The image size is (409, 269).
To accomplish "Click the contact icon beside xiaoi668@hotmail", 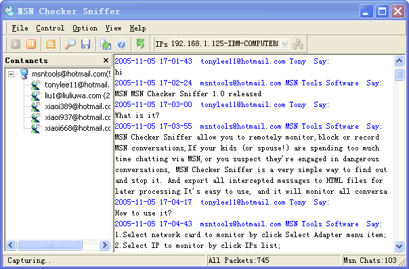I will click(x=35, y=128).
